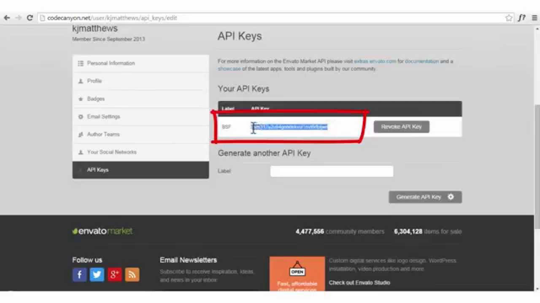Click the kjmatthews username heading

[x=95, y=29]
